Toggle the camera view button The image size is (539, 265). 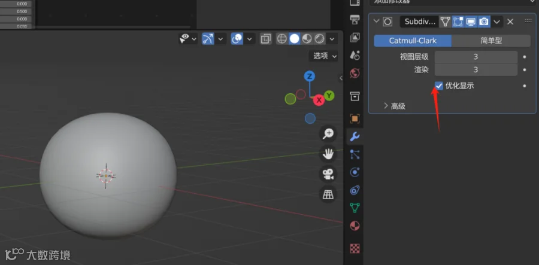click(328, 174)
